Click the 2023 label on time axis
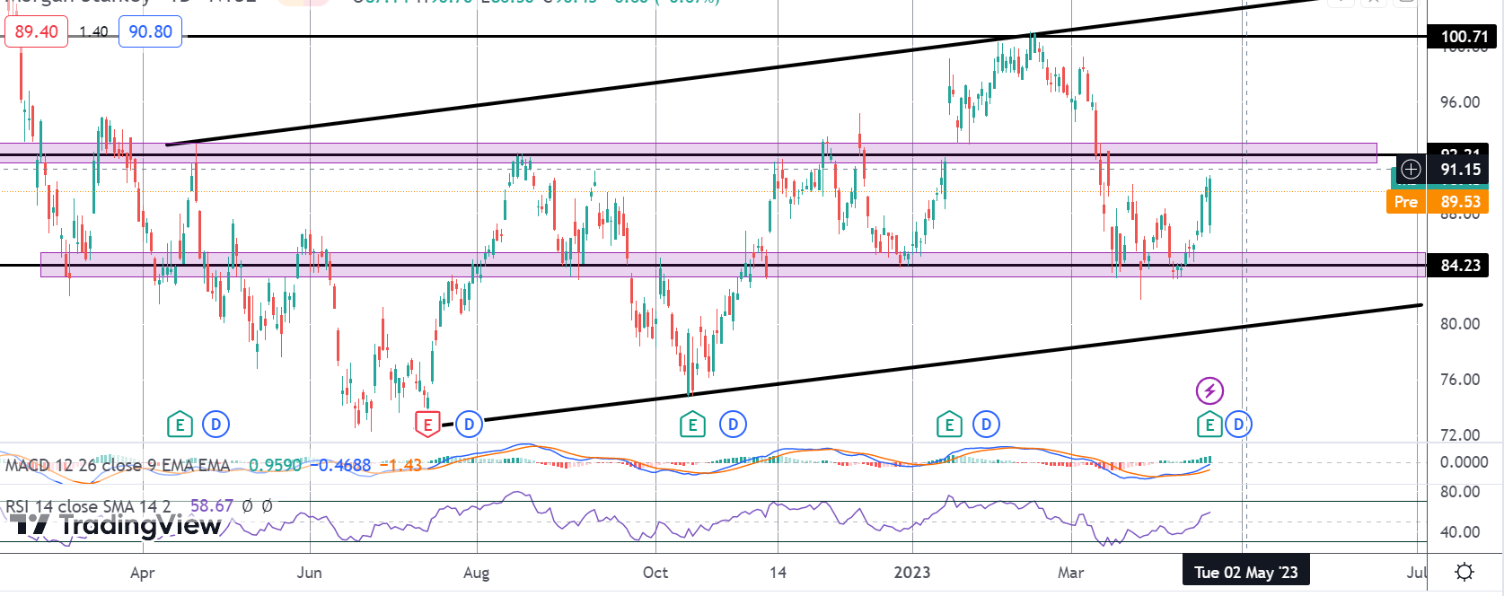The height and width of the screenshot is (596, 1504). click(x=912, y=573)
